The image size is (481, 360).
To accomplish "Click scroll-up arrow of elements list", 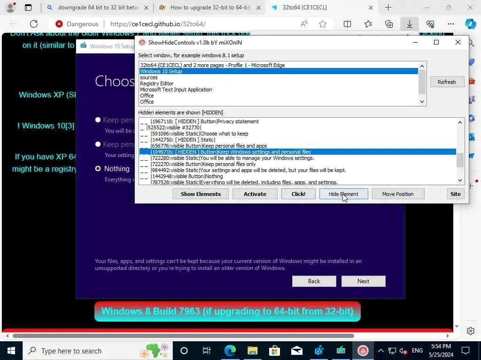I will (x=460, y=122).
